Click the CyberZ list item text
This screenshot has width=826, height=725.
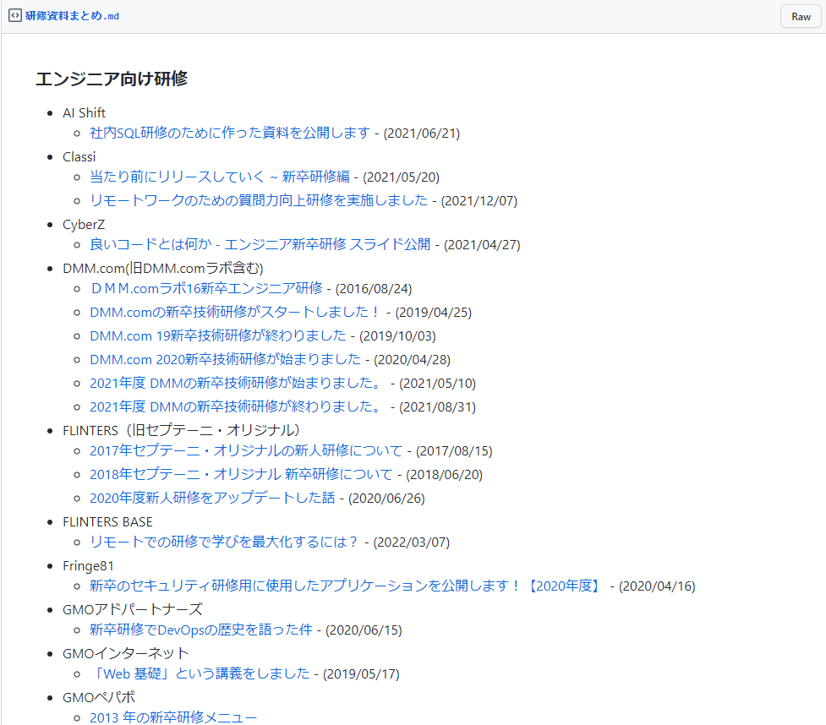[x=84, y=224]
